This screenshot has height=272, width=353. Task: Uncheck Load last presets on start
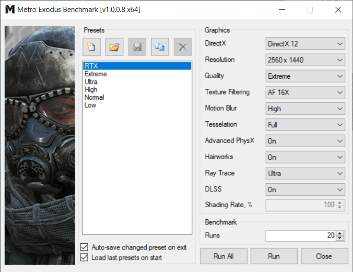click(84, 257)
